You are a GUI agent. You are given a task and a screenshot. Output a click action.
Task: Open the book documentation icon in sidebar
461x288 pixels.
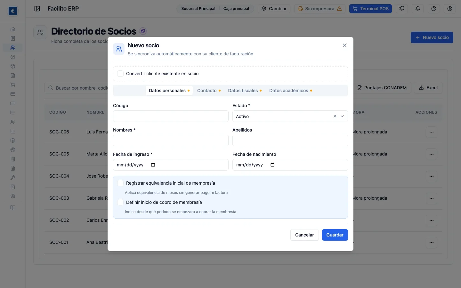pyautogui.click(x=13, y=208)
